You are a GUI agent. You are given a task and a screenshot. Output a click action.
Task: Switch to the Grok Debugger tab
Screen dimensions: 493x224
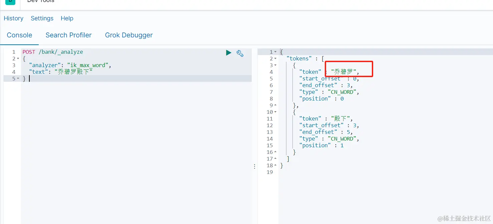point(129,35)
